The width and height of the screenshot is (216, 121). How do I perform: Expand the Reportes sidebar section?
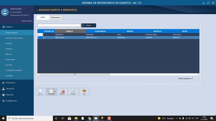17,95
